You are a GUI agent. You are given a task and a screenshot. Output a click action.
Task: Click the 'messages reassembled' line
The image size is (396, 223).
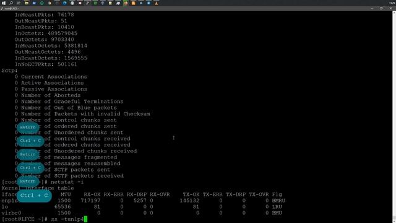(x=67, y=164)
